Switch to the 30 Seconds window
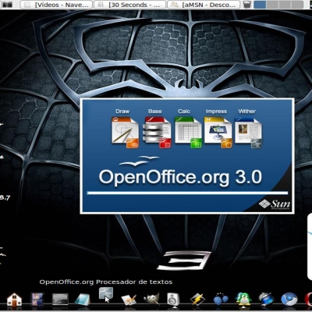 click(x=129, y=5)
